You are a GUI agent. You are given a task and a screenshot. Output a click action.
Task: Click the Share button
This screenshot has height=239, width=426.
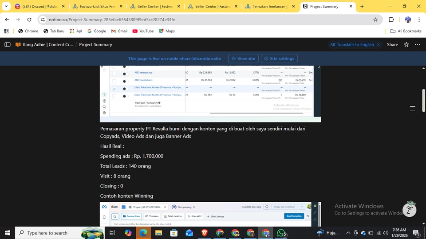point(392,44)
